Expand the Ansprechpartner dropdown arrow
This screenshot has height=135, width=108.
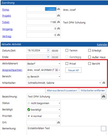tap(59, 70)
